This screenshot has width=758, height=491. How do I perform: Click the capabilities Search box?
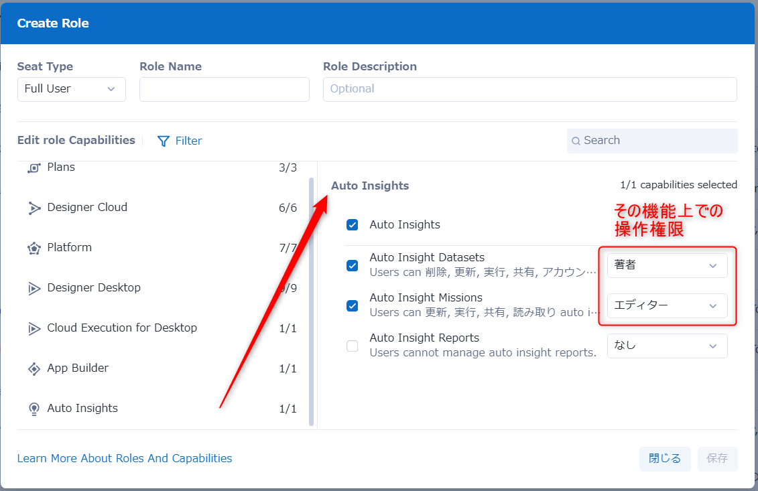[x=652, y=141]
